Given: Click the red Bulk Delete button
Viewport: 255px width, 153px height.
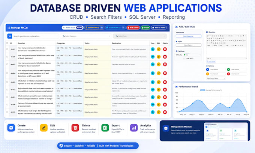Looking at the screenshot, I should pos(133,28).
